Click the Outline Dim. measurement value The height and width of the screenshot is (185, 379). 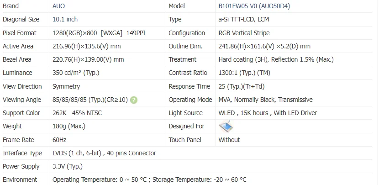coord(264,46)
